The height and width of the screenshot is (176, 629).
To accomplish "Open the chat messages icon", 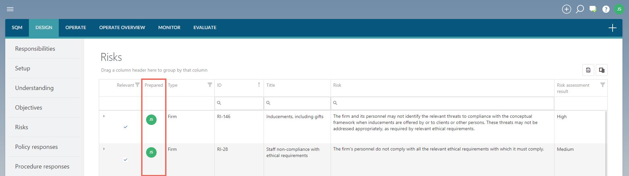I will click(x=593, y=9).
